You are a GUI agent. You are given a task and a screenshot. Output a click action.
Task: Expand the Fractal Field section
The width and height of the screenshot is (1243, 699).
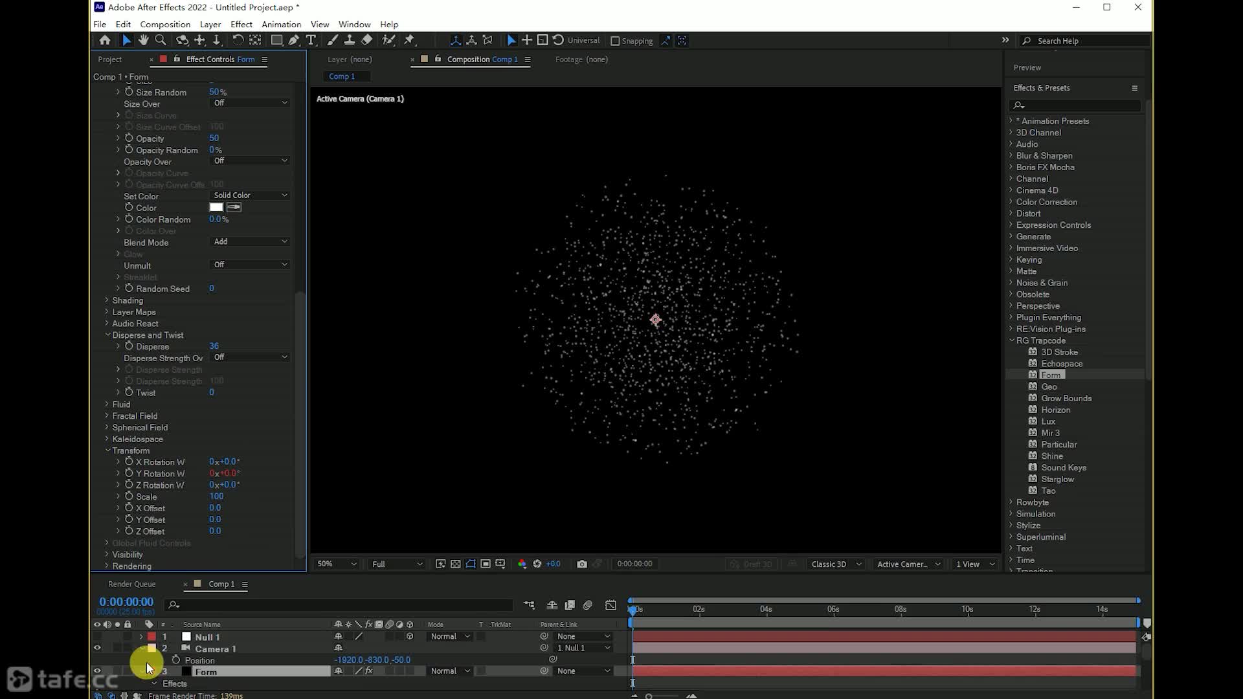(x=107, y=416)
